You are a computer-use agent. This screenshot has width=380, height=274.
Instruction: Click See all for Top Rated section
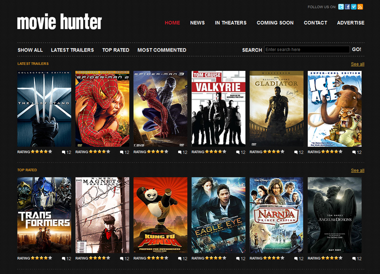pos(358,170)
